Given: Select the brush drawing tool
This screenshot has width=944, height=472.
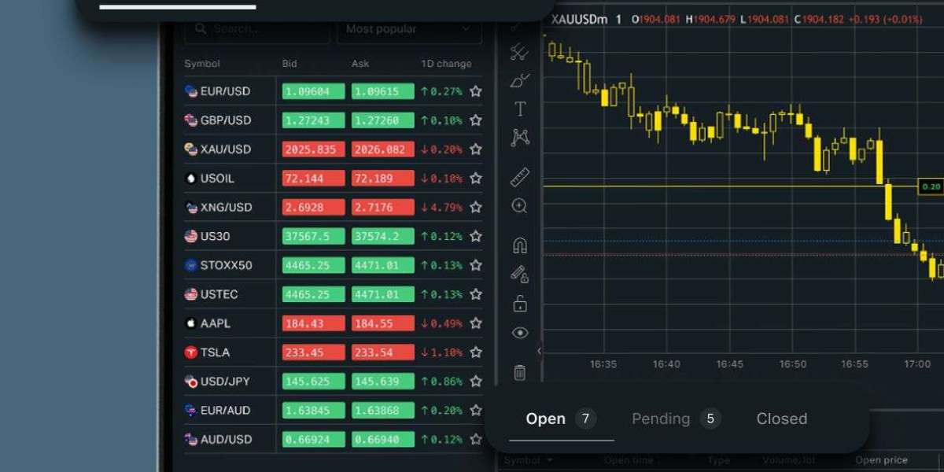Looking at the screenshot, I should click(519, 80).
